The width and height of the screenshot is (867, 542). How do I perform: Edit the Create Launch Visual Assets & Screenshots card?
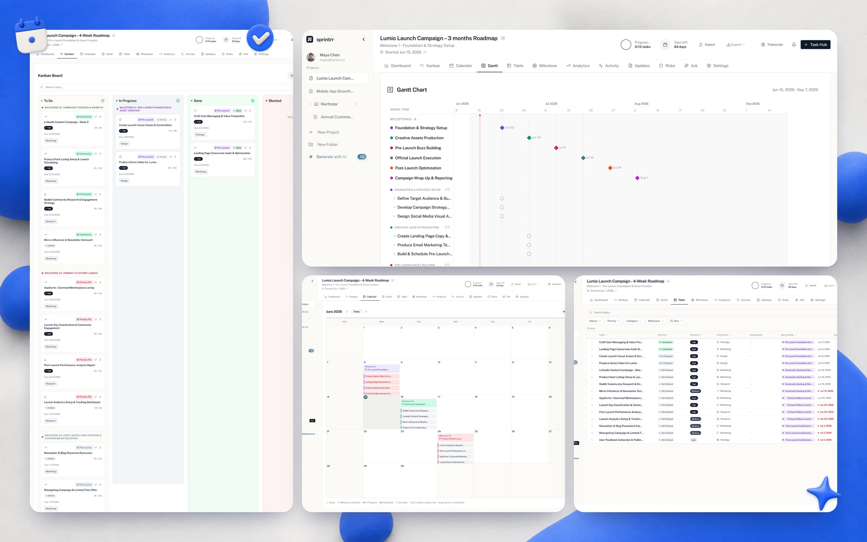(x=170, y=120)
